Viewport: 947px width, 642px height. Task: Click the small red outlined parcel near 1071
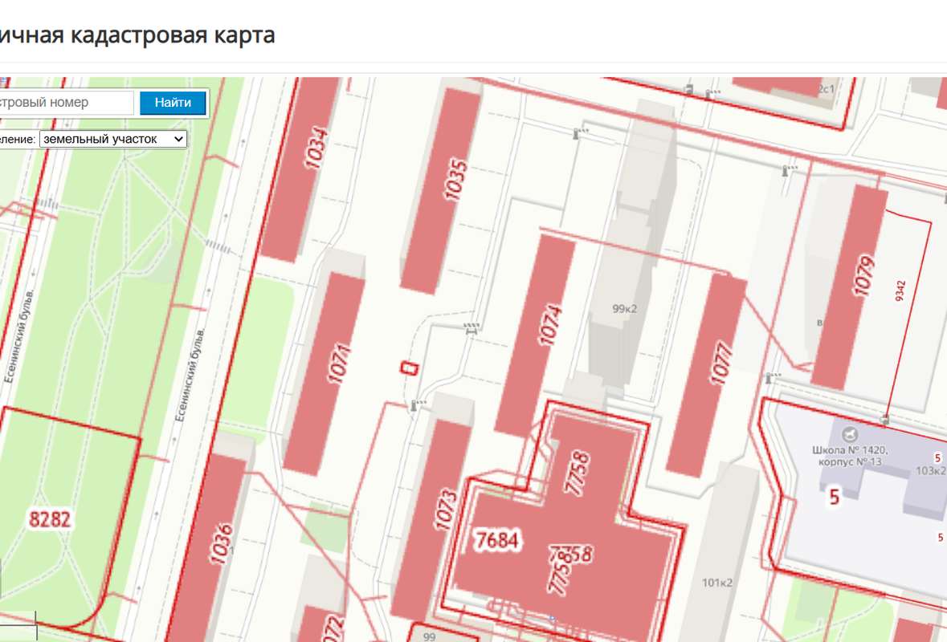click(410, 368)
